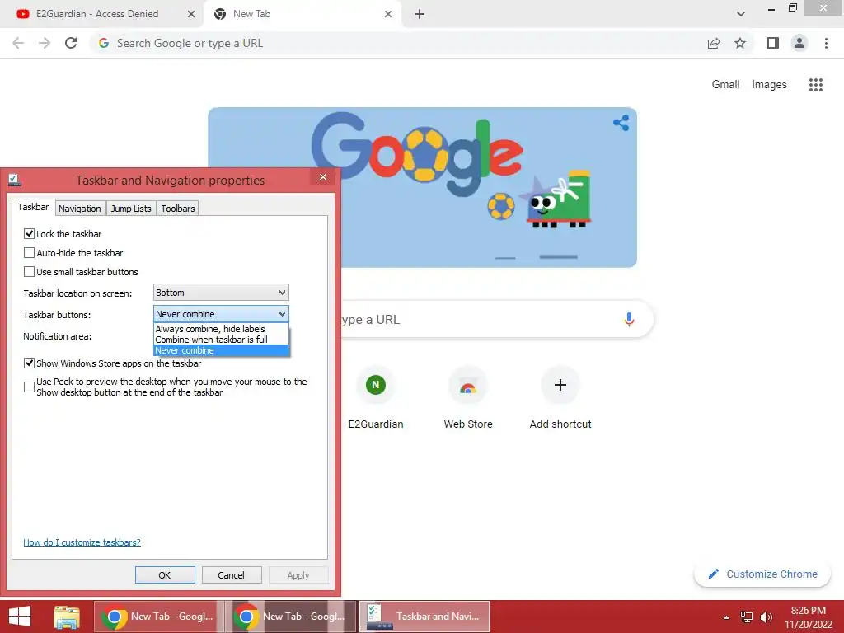Share the Google doodle
The height and width of the screenshot is (633, 844).
(621, 123)
